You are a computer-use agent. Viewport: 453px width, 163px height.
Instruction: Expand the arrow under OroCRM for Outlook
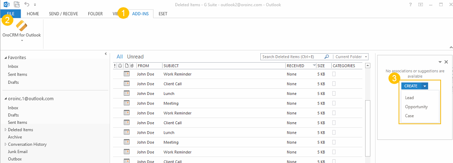pyautogui.click(x=22, y=40)
